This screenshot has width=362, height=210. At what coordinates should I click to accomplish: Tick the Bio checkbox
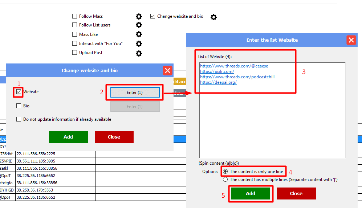pos(19,106)
